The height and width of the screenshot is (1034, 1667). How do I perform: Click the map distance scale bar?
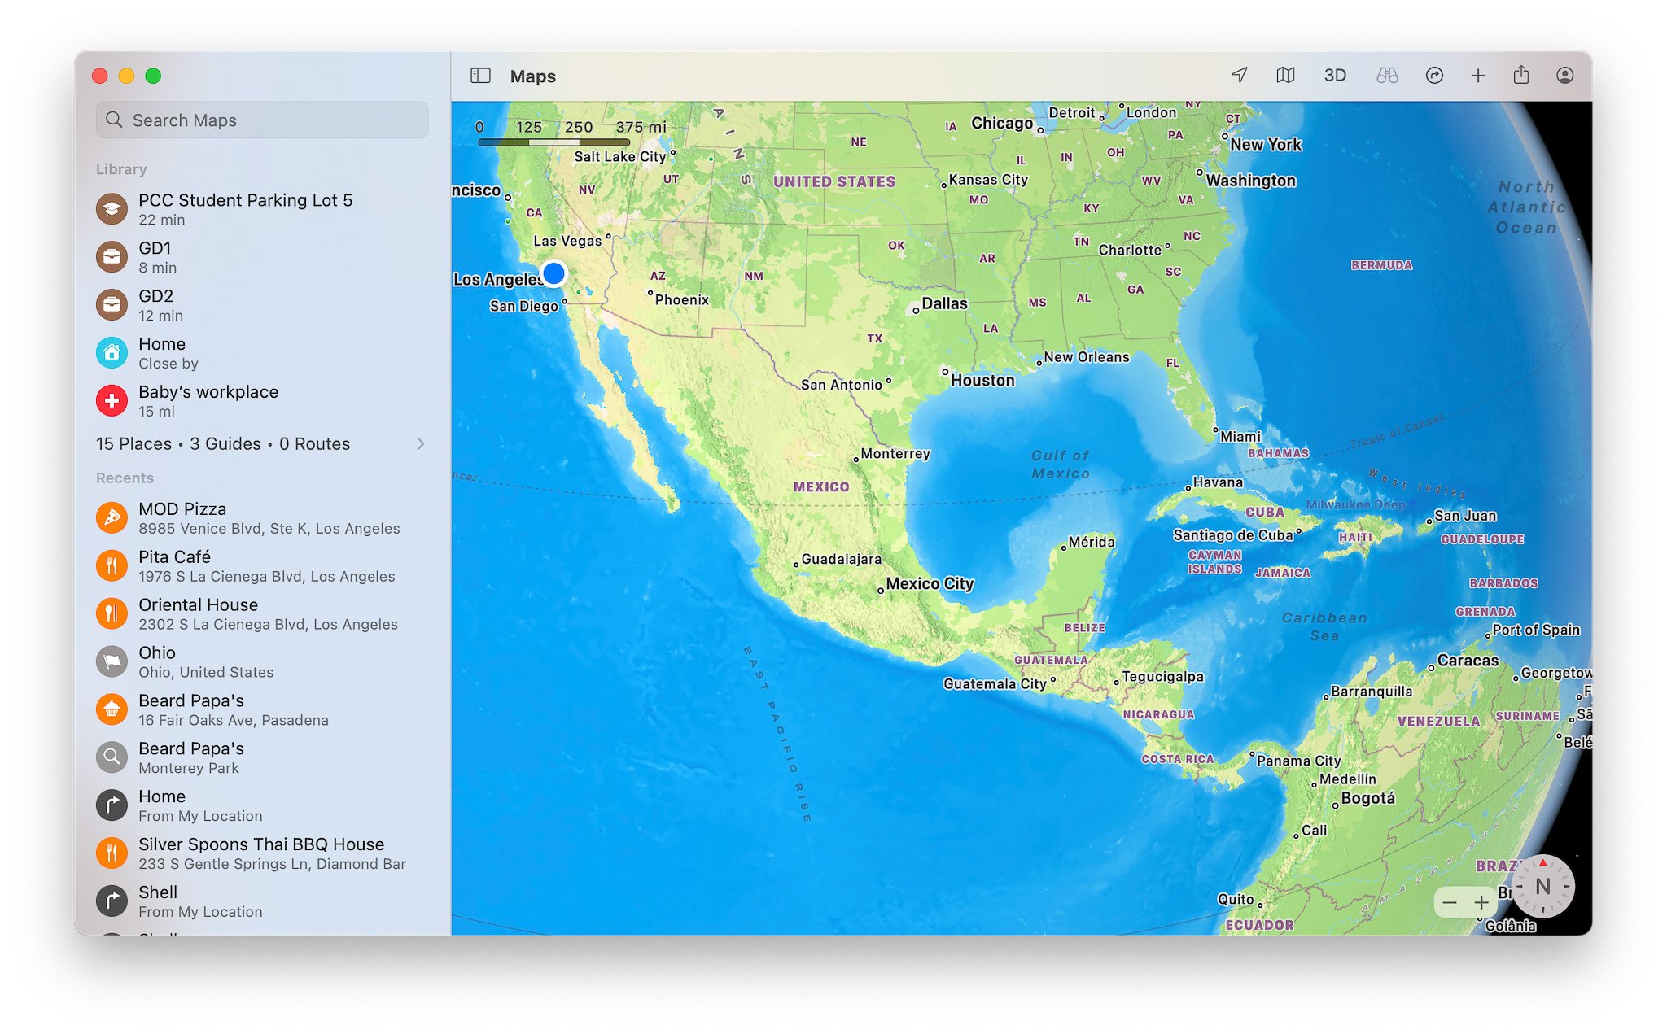tap(553, 142)
